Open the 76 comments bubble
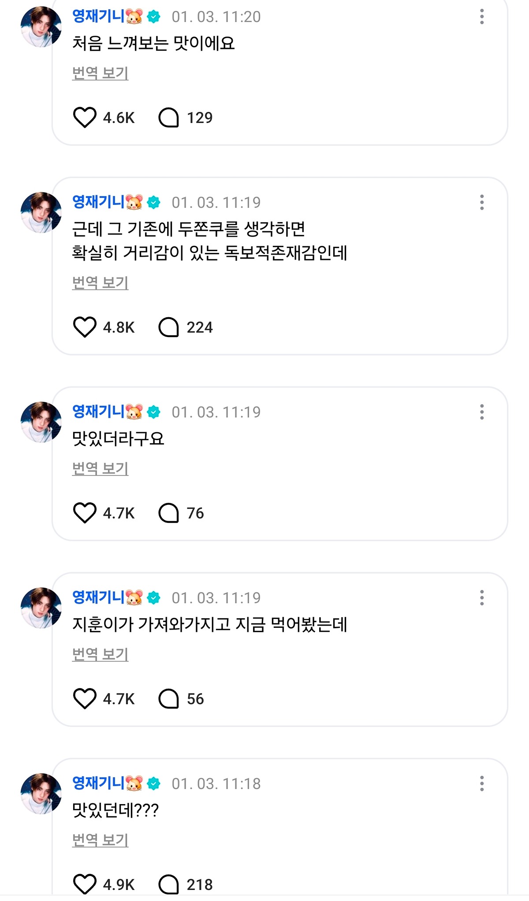The height and width of the screenshot is (901, 529). pos(168,513)
